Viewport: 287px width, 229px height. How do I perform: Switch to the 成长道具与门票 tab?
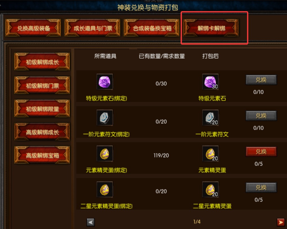tap(92, 28)
